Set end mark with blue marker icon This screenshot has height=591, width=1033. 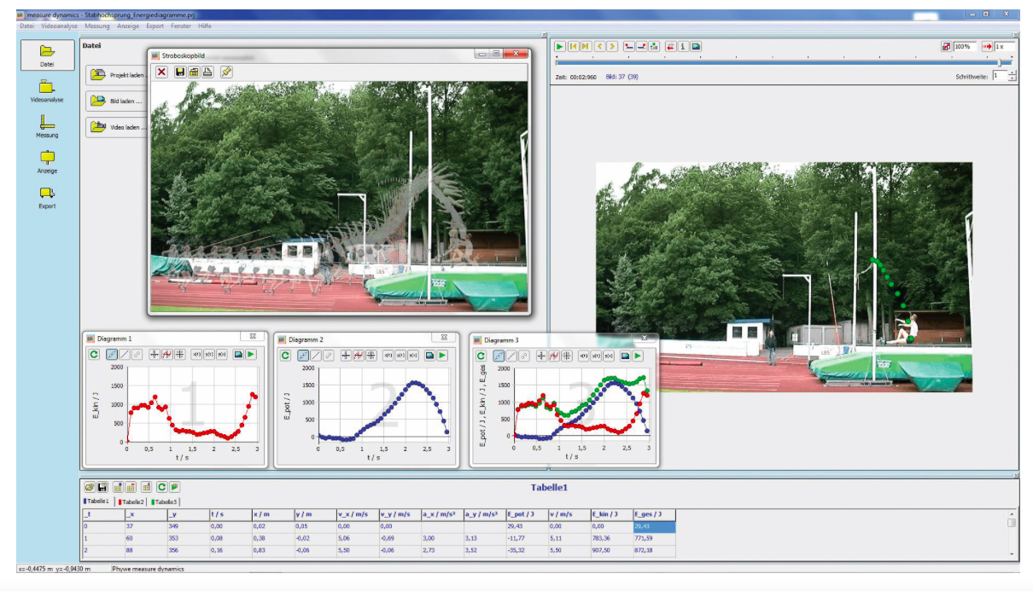(x=641, y=47)
